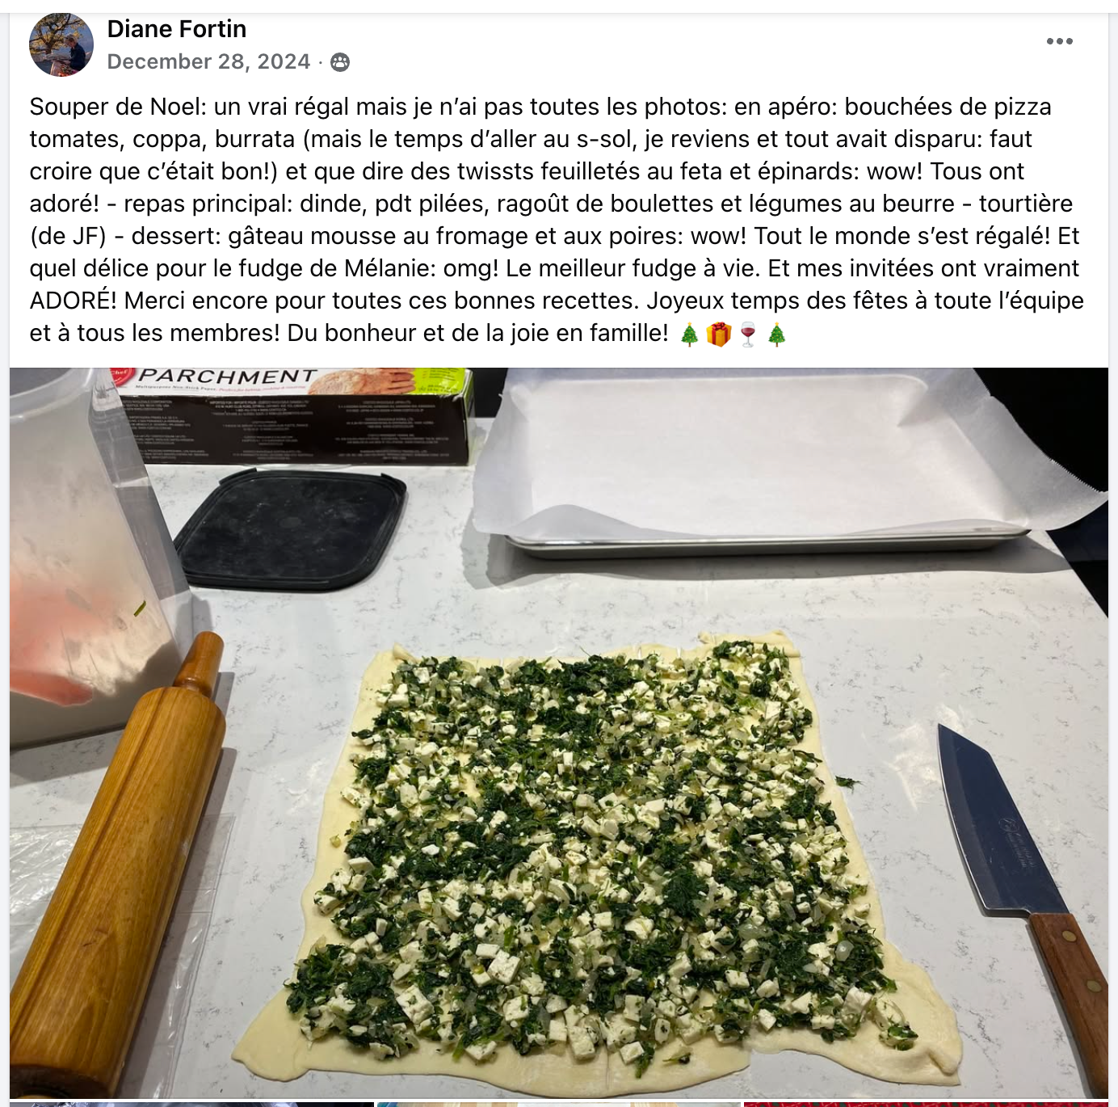This screenshot has width=1118, height=1107.
Task: Click the Parchment paper box in the photo
Action: tap(292, 416)
